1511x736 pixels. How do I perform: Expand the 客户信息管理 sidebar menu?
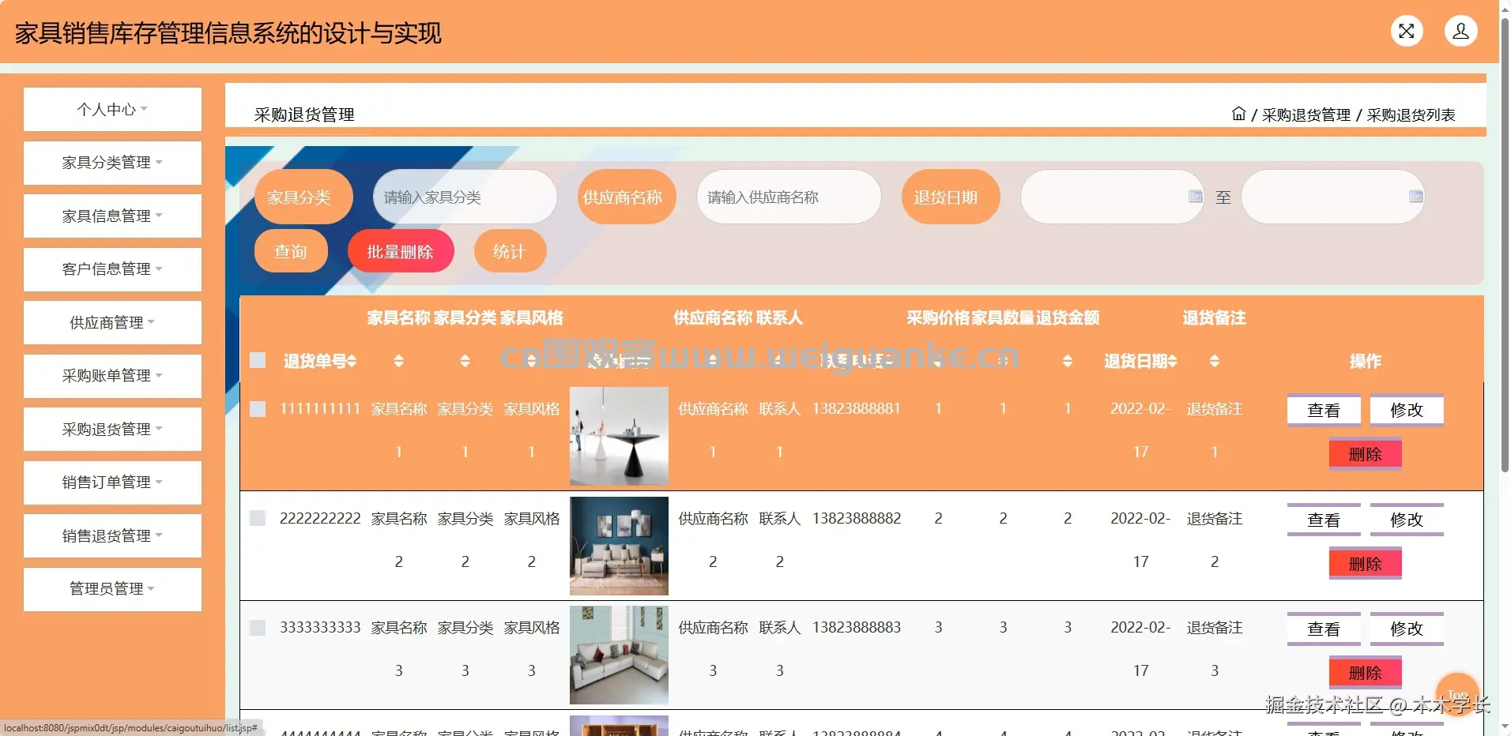pyautogui.click(x=112, y=269)
